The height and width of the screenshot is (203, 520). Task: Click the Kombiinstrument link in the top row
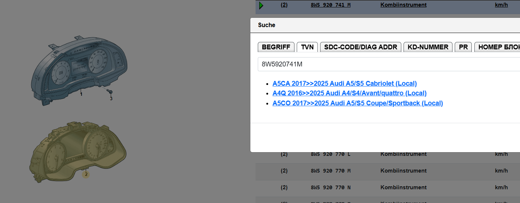pos(404,5)
